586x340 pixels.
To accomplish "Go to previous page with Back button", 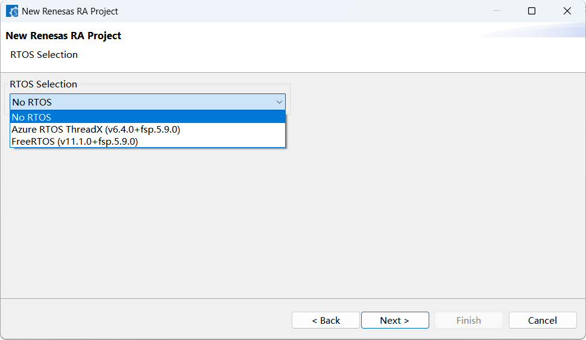I will tap(326, 320).
